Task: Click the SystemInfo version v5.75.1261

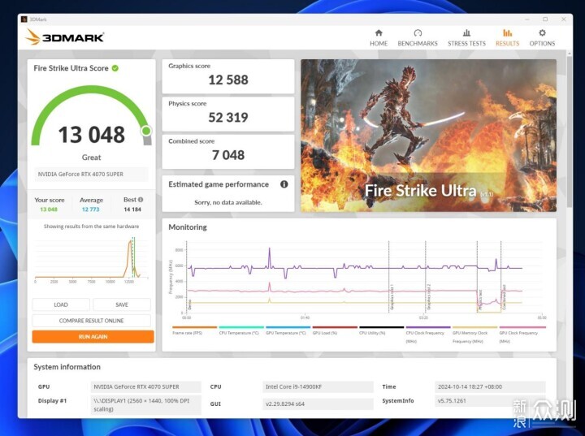Action: pos(490,401)
